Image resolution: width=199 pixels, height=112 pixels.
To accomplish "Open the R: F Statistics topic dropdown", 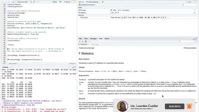I will pos(84,44).
